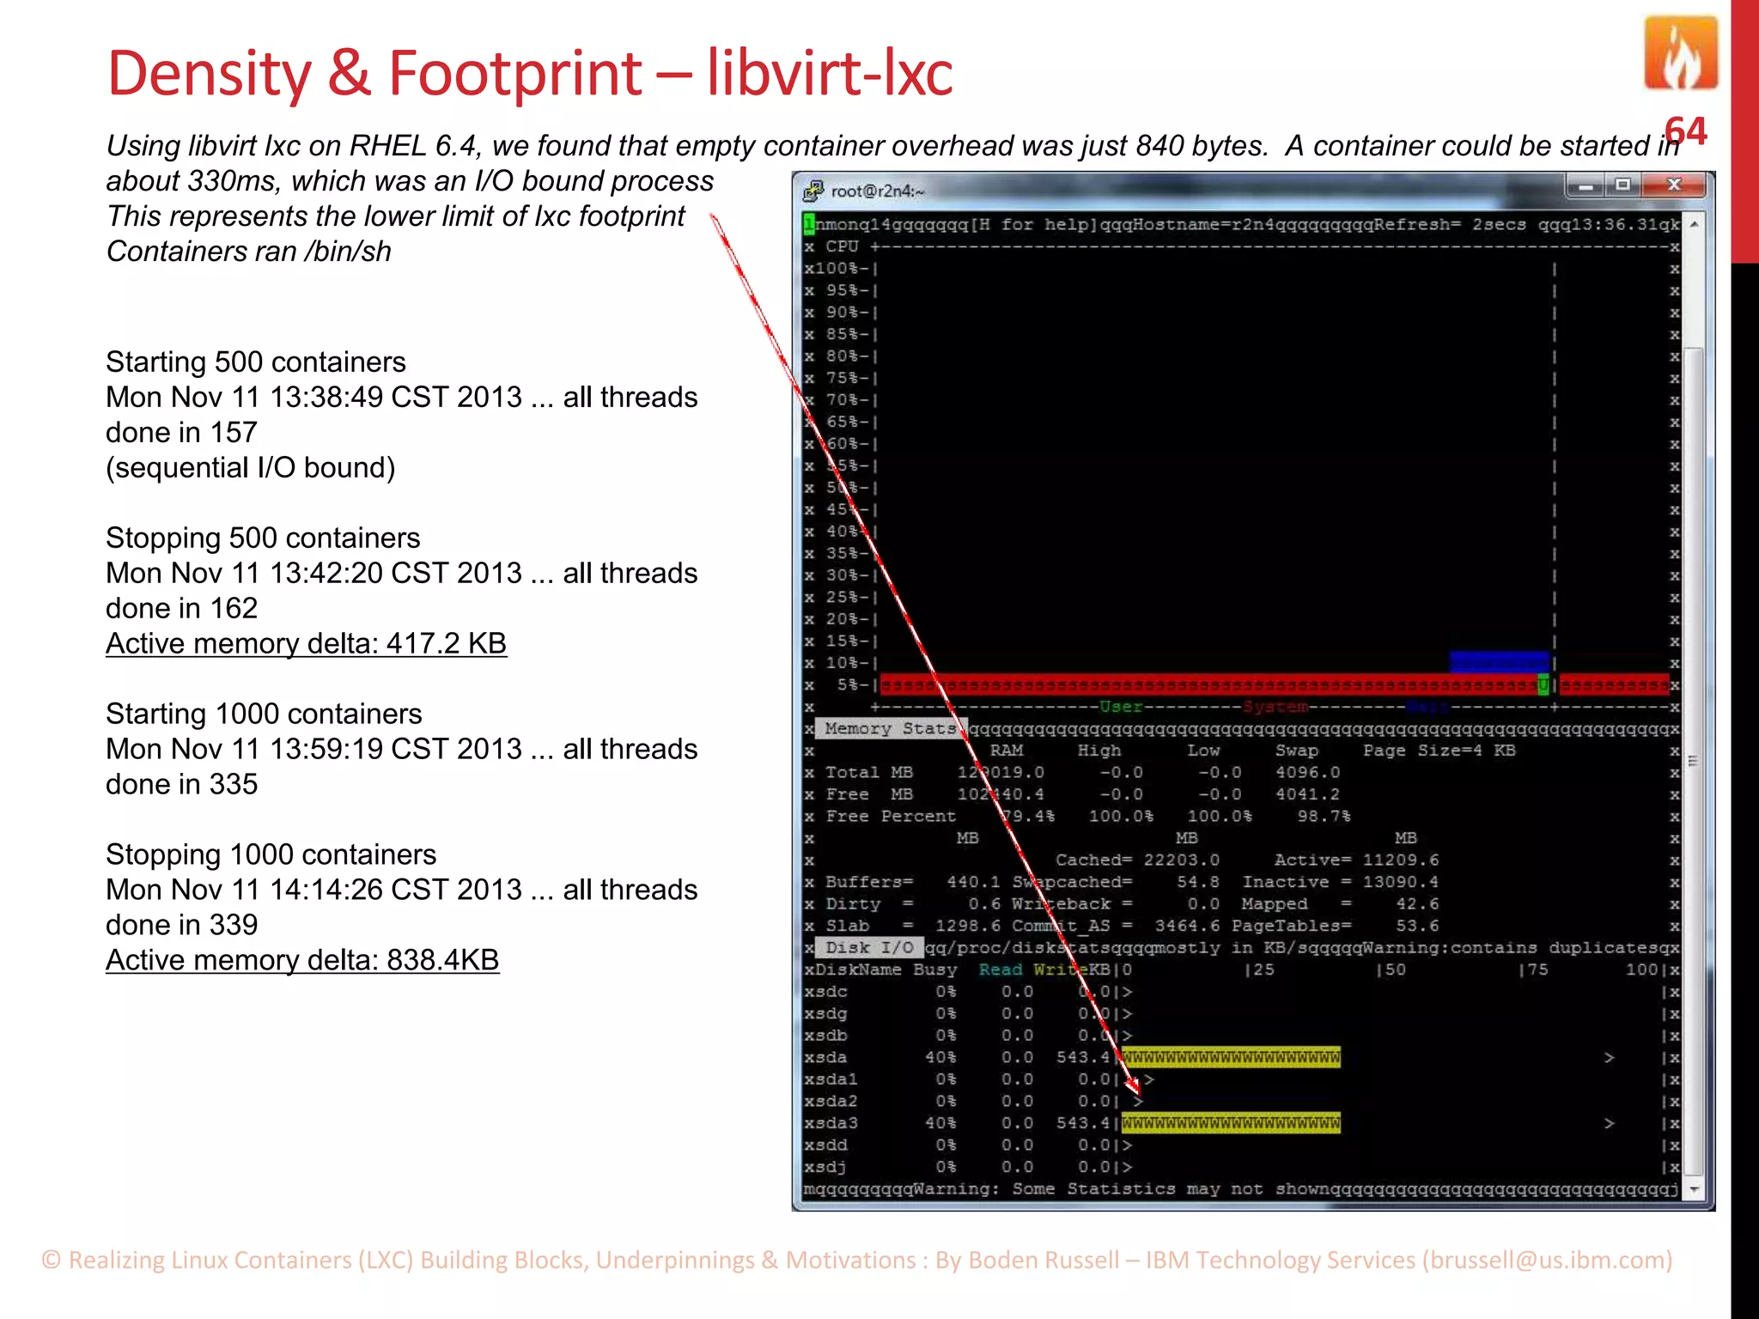
Task: Click the sda row yellow write bar
Action: 1231,1058
